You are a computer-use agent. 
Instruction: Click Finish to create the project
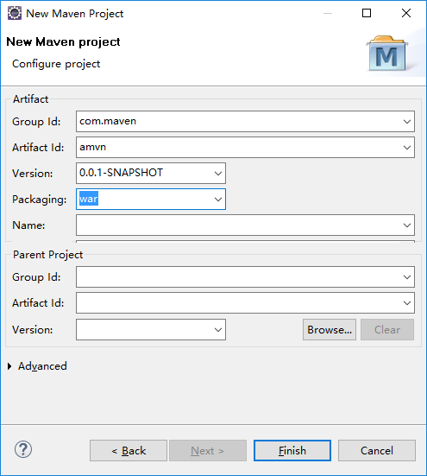[x=292, y=450]
